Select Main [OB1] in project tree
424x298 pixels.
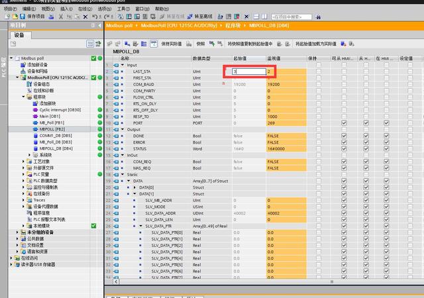point(50,117)
